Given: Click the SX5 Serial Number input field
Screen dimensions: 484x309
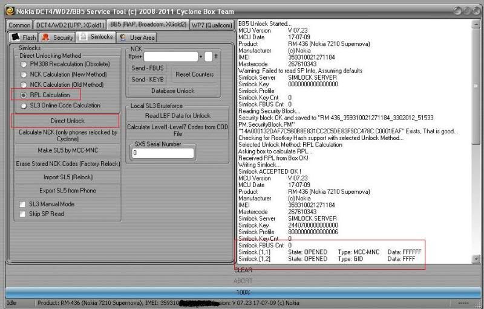Looking at the screenshot, I should pos(163,153).
